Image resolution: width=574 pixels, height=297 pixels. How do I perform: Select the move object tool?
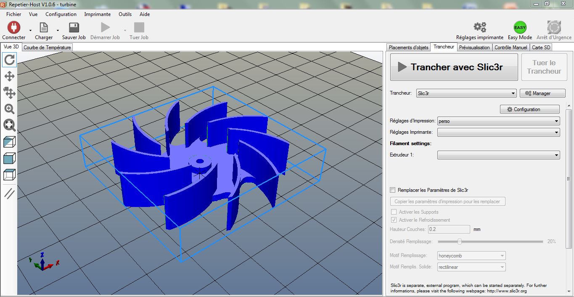pyautogui.click(x=9, y=93)
